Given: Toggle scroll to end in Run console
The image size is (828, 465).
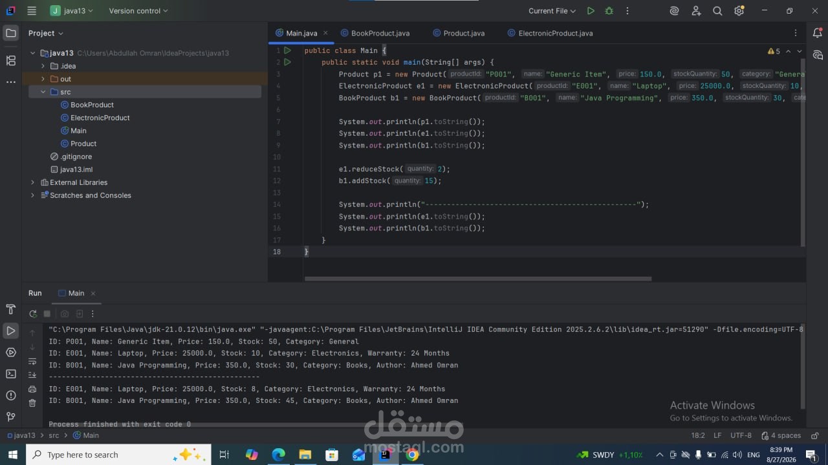Looking at the screenshot, I should 32,374.
